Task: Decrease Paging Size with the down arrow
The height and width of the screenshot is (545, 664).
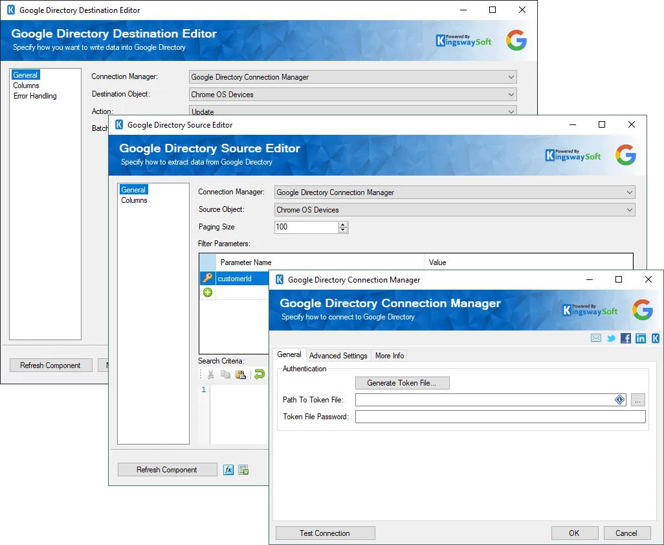Action: (343, 230)
